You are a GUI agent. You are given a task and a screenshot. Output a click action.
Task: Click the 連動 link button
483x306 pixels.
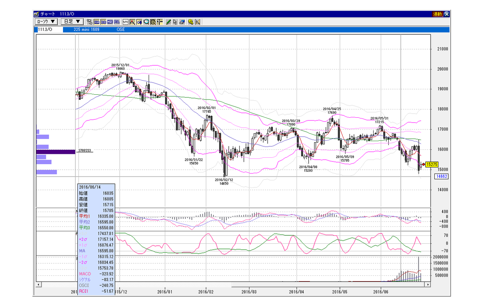(437, 14)
